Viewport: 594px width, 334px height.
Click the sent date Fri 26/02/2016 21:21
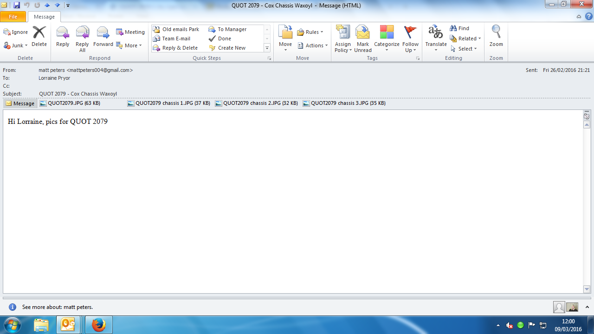[x=566, y=70]
